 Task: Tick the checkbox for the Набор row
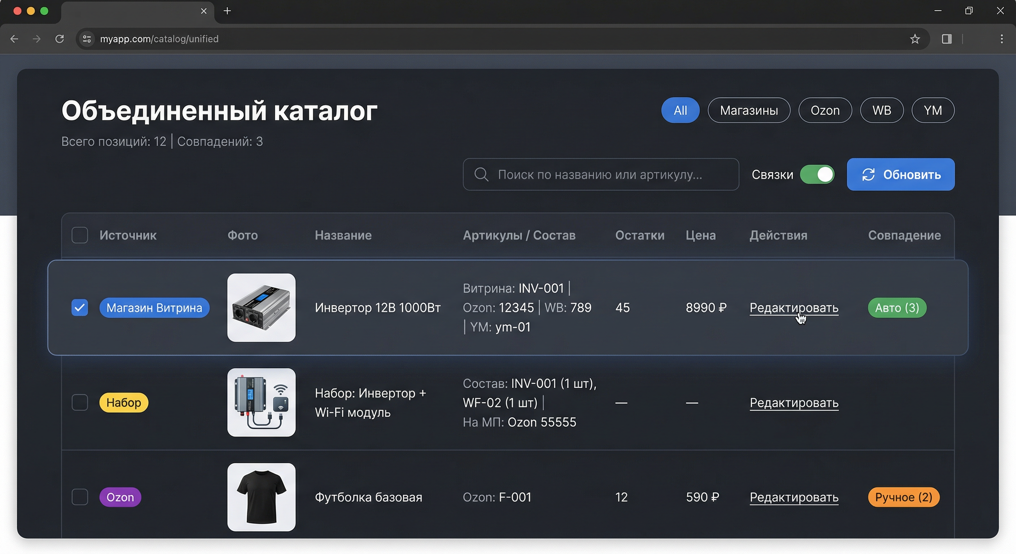point(80,402)
